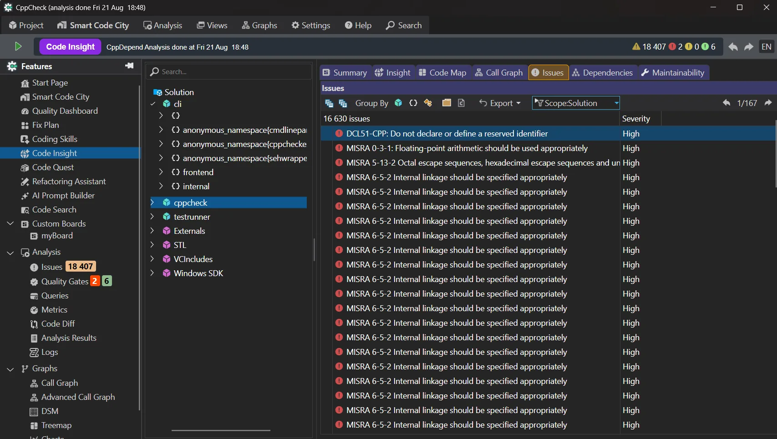777x439 pixels.
Task: Expand the testrunner project node
Action: pyautogui.click(x=153, y=217)
